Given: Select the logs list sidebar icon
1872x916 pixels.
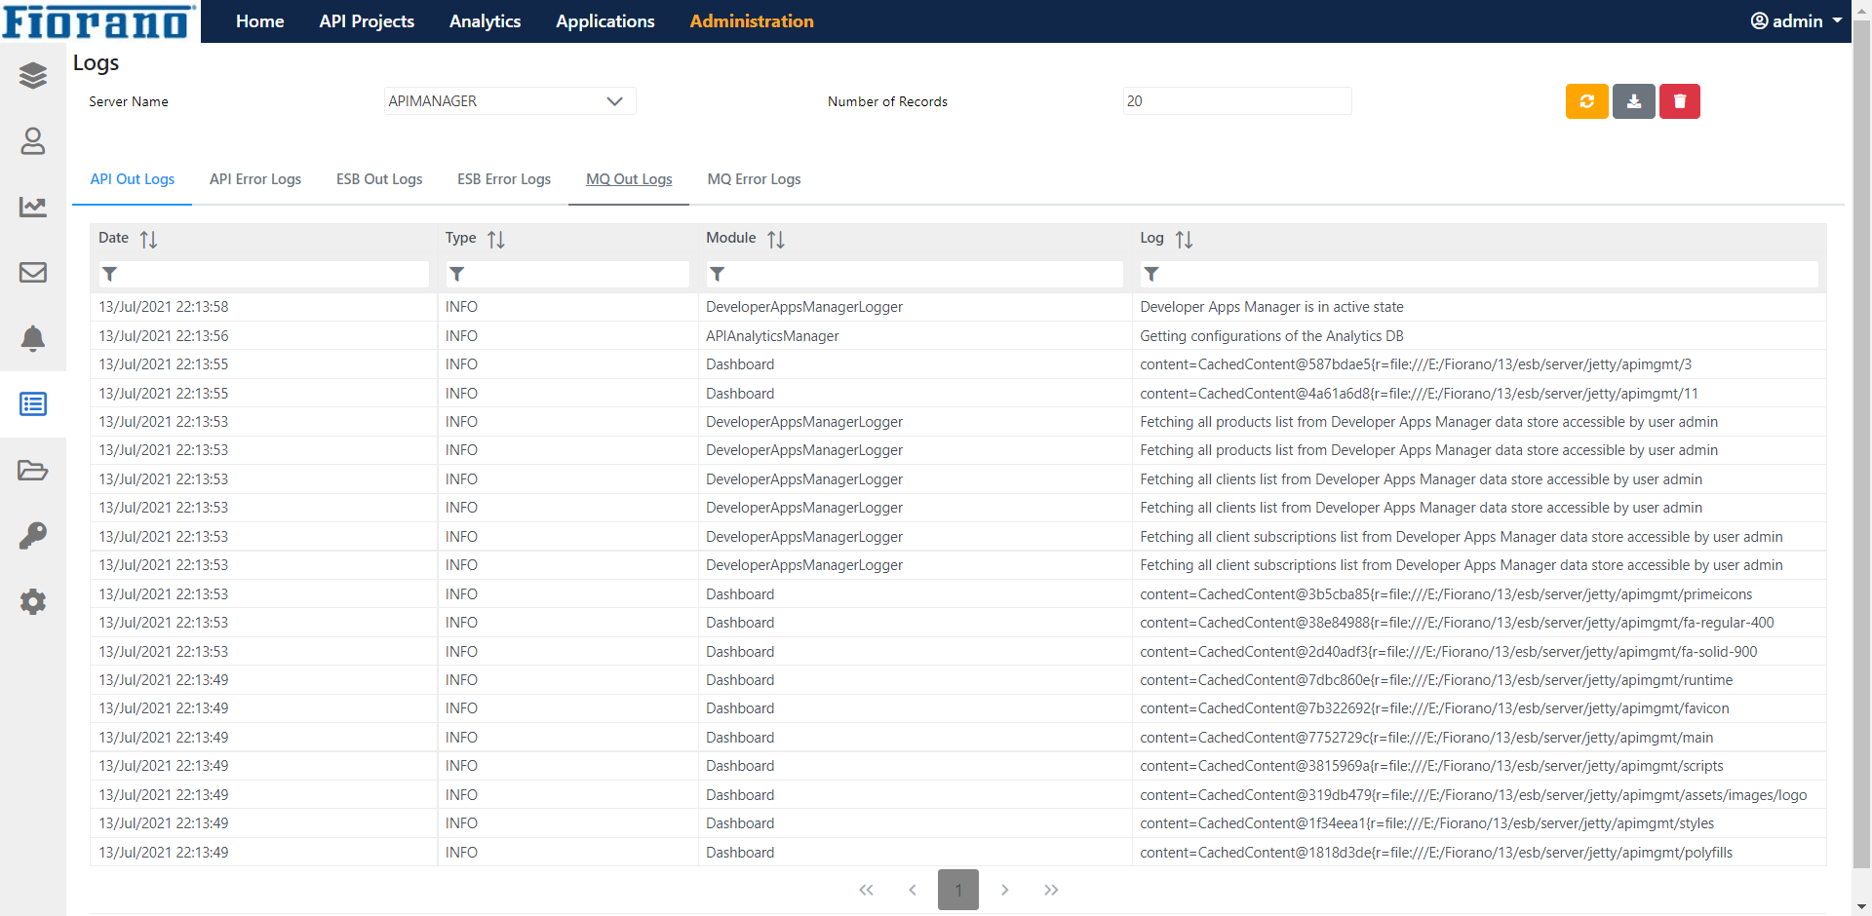Looking at the screenshot, I should pos(33,403).
